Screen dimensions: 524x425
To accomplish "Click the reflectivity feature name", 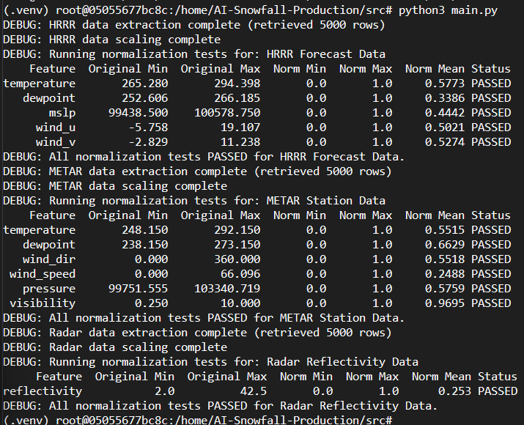I will point(43,391).
